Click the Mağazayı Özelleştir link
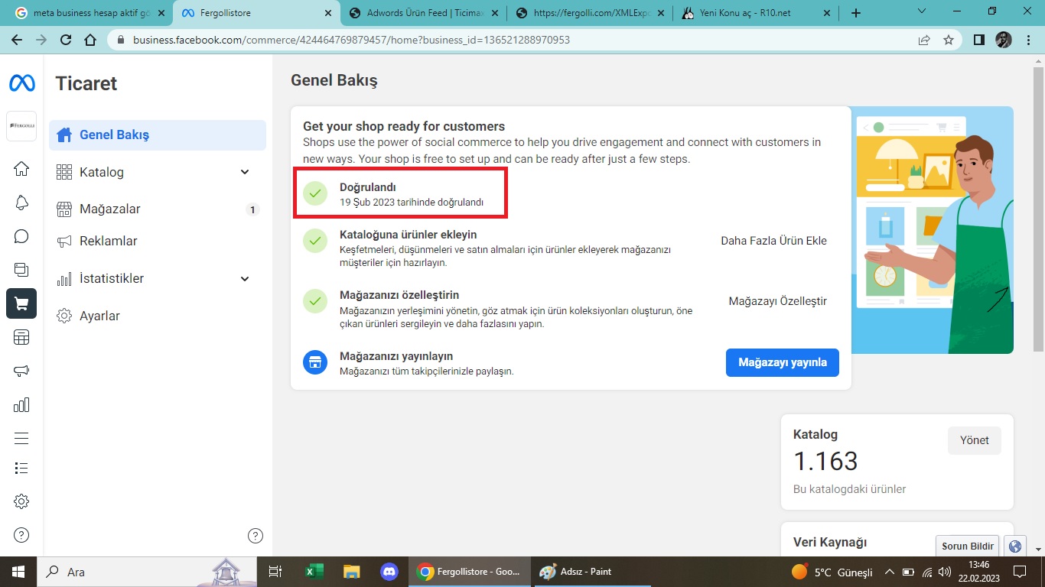The height and width of the screenshot is (587, 1045). click(x=777, y=301)
